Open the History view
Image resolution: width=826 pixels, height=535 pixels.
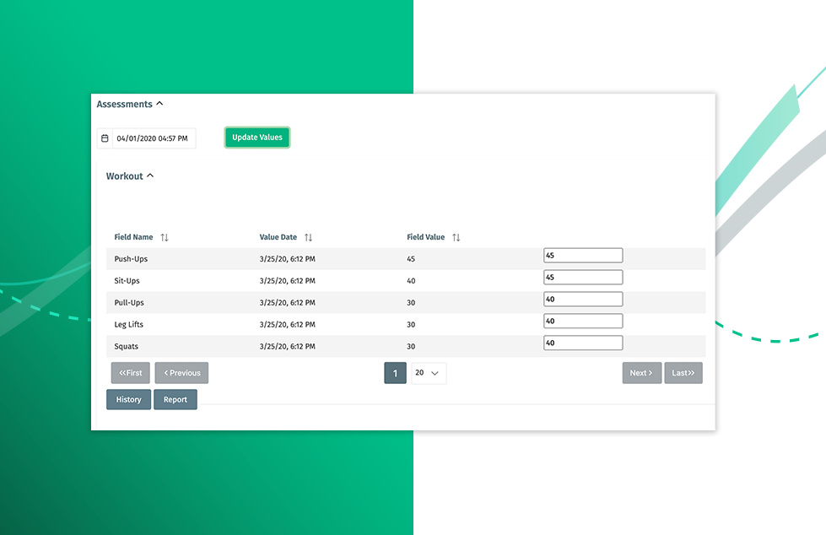[x=128, y=400]
